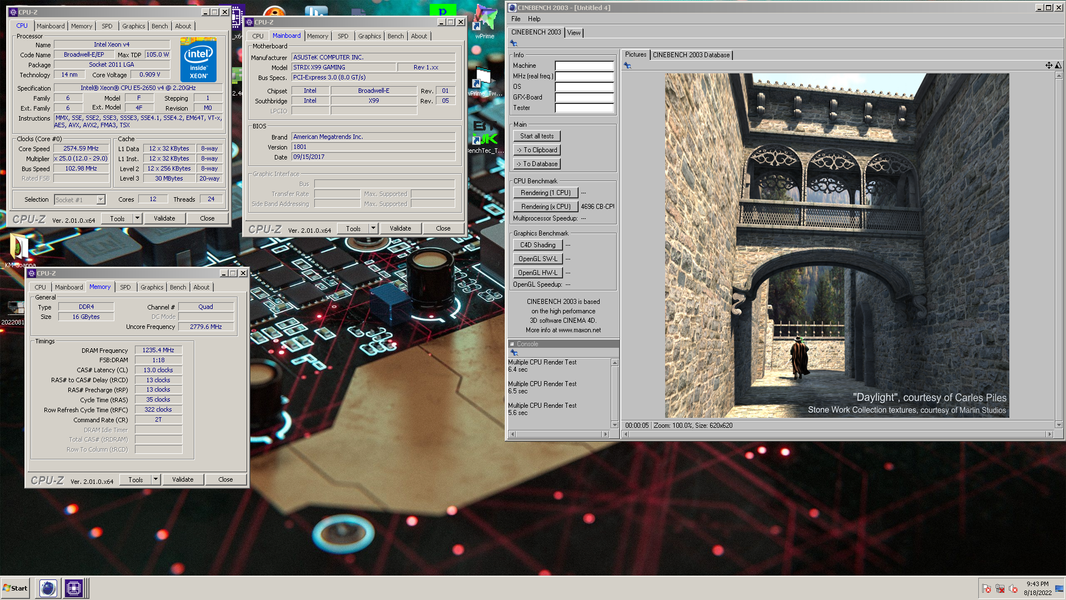The width and height of the screenshot is (1066, 600).
Task: Click into the Machine input field
Action: point(585,66)
